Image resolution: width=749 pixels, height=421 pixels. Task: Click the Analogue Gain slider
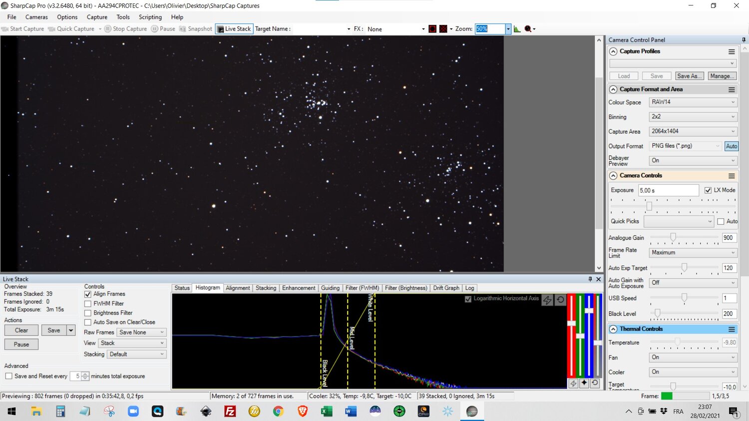click(x=673, y=238)
